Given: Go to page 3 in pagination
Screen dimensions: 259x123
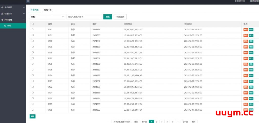Looking at the screenshot, I should [x=162, y=121].
